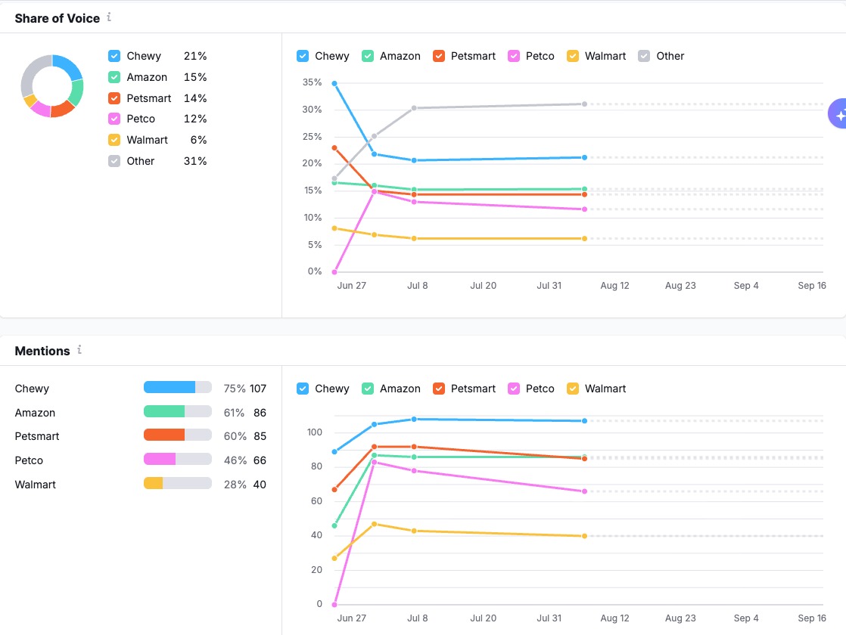Click Petco's 66 mentions count
The width and height of the screenshot is (846, 635).
coord(260,460)
